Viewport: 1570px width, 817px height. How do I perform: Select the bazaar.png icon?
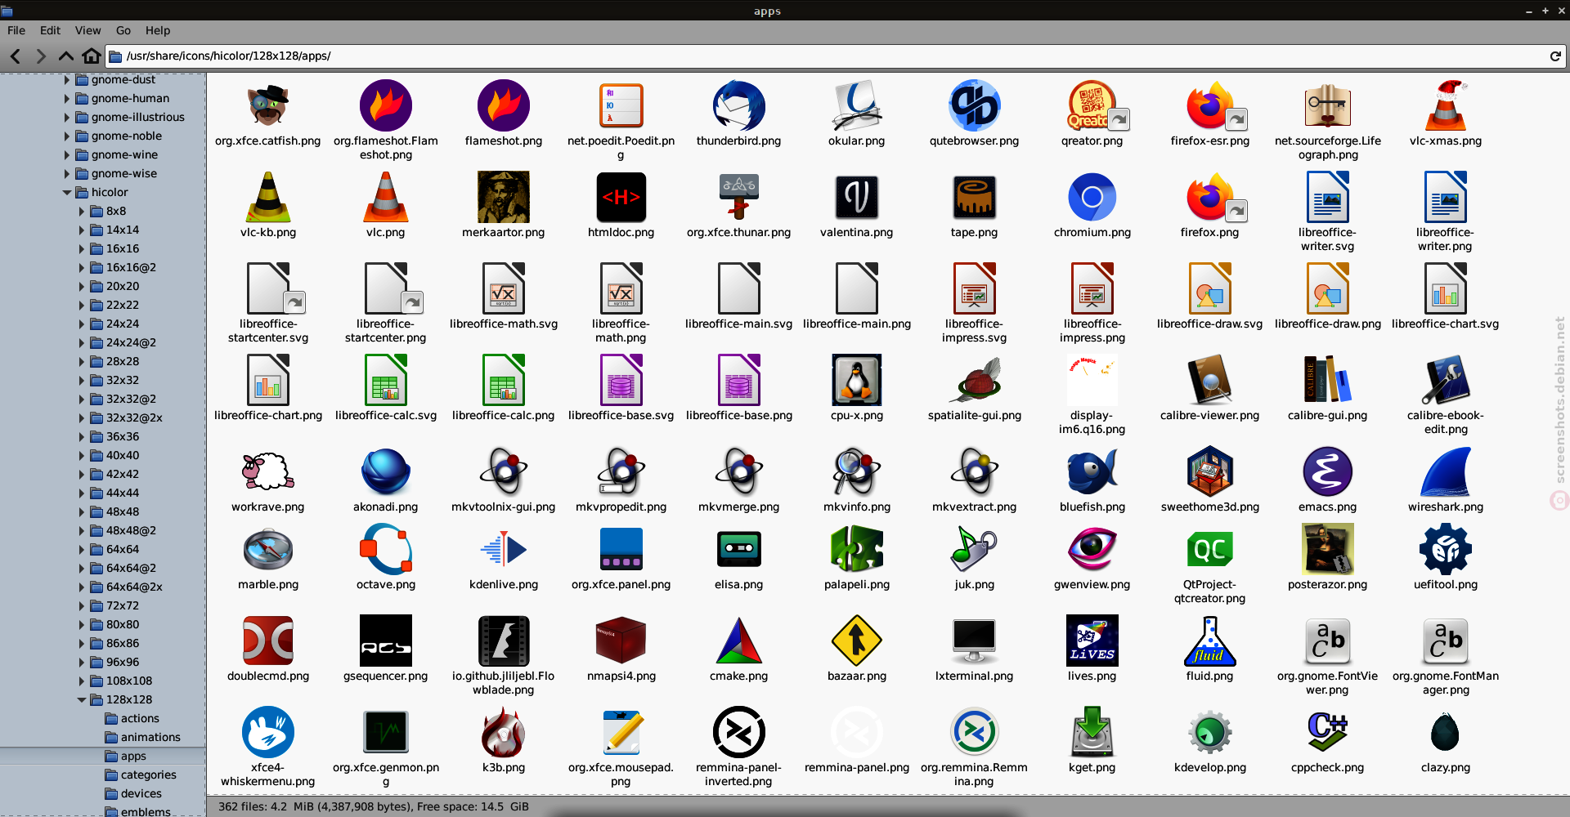pyautogui.click(x=856, y=641)
